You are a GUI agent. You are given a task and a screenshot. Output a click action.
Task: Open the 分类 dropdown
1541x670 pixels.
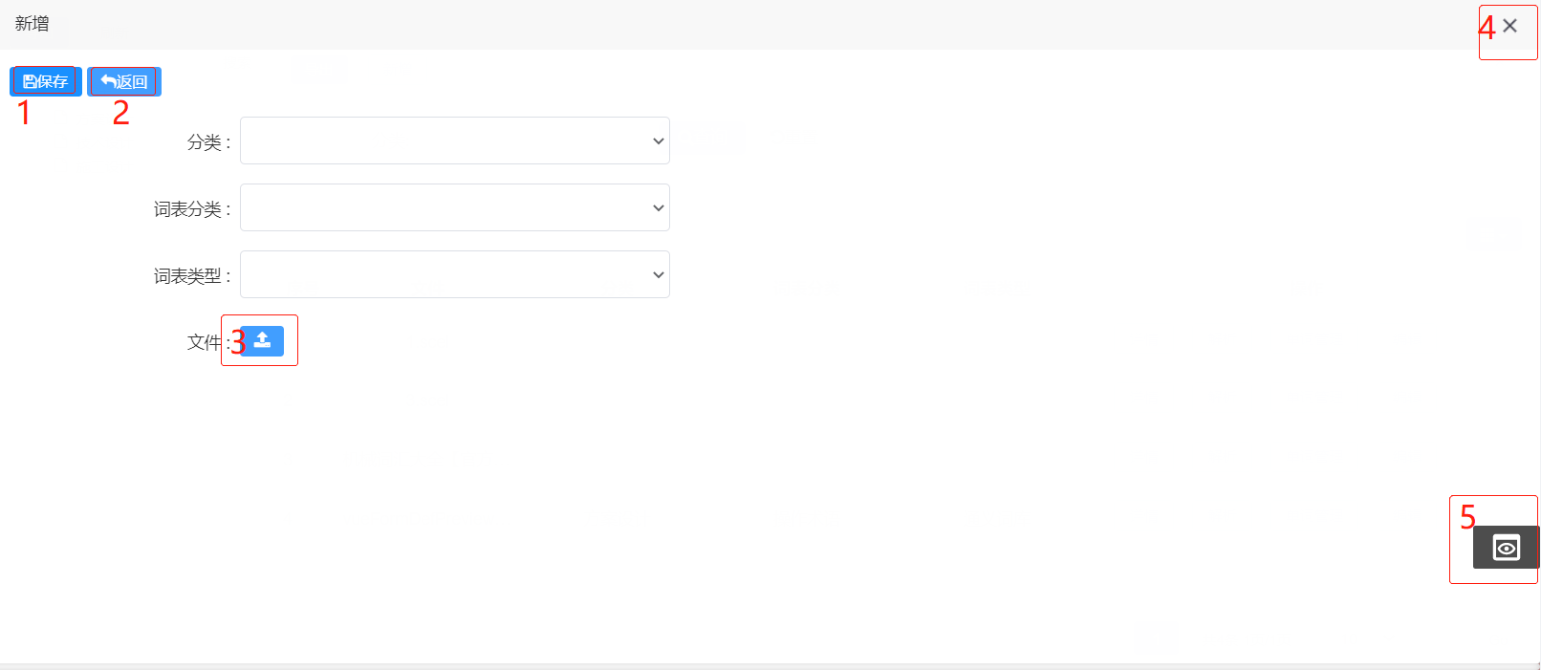454,140
